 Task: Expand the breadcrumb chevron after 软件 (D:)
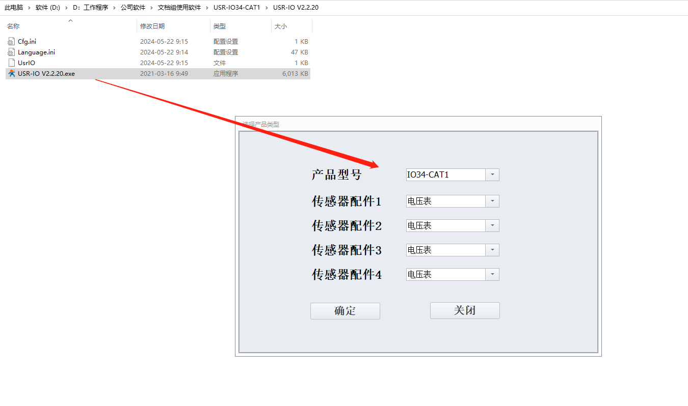point(66,8)
